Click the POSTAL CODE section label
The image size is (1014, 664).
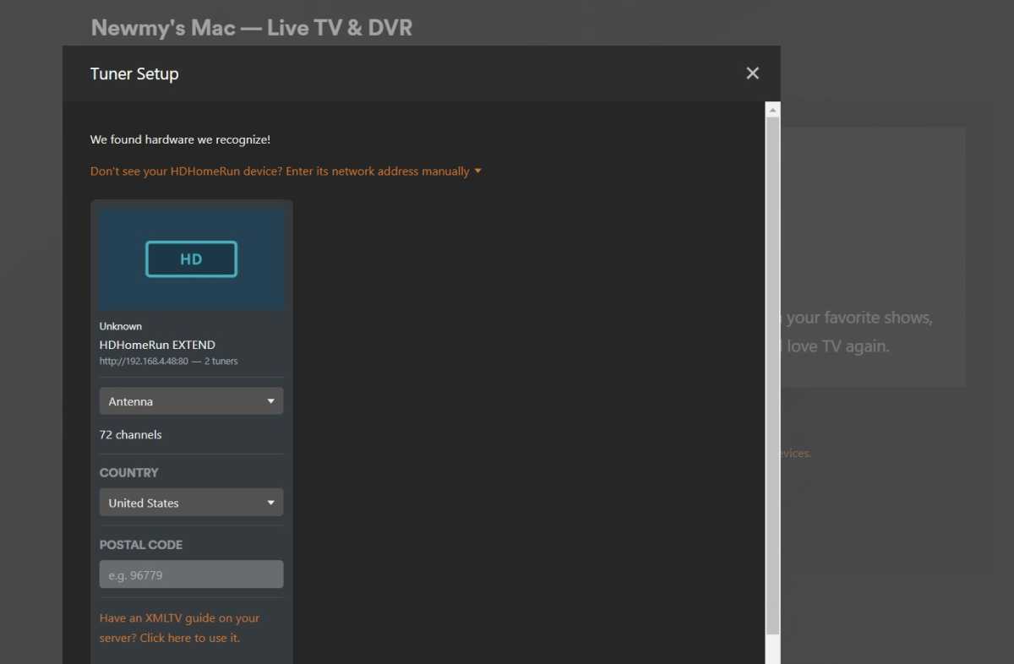pyautogui.click(x=140, y=545)
